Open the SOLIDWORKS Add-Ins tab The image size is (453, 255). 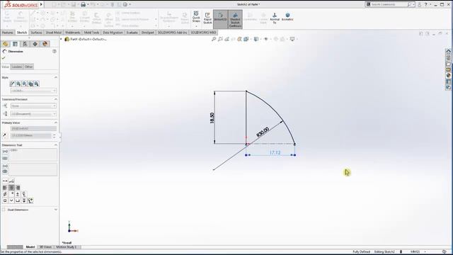pyautogui.click(x=172, y=33)
